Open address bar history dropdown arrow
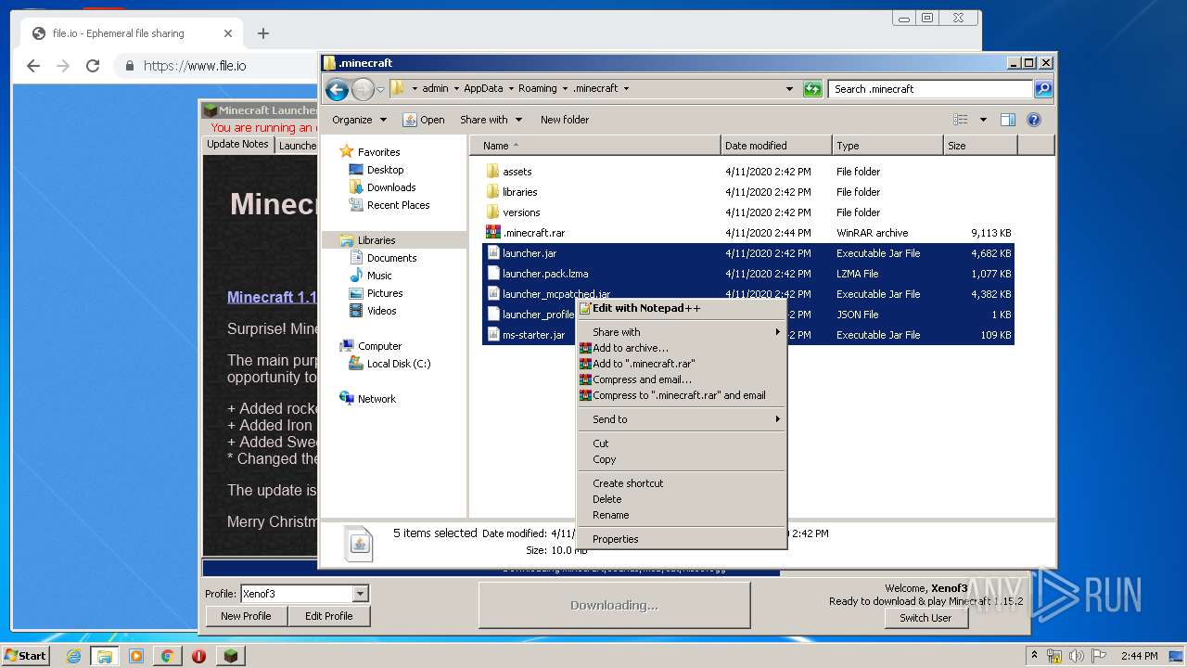 pyautogui.click(x=789, y=89)
